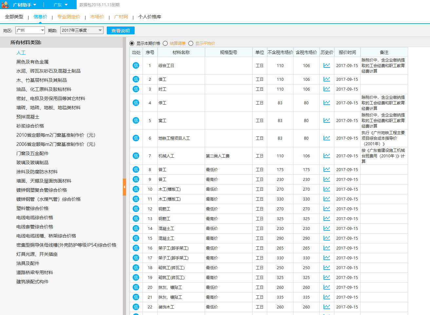The image size is (430, 315).
Task: Click the 报价时间 column header
Action: 347,52
